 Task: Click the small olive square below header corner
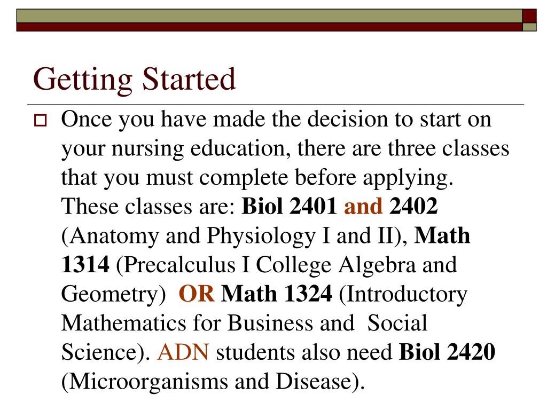click(x=529, y=27)
